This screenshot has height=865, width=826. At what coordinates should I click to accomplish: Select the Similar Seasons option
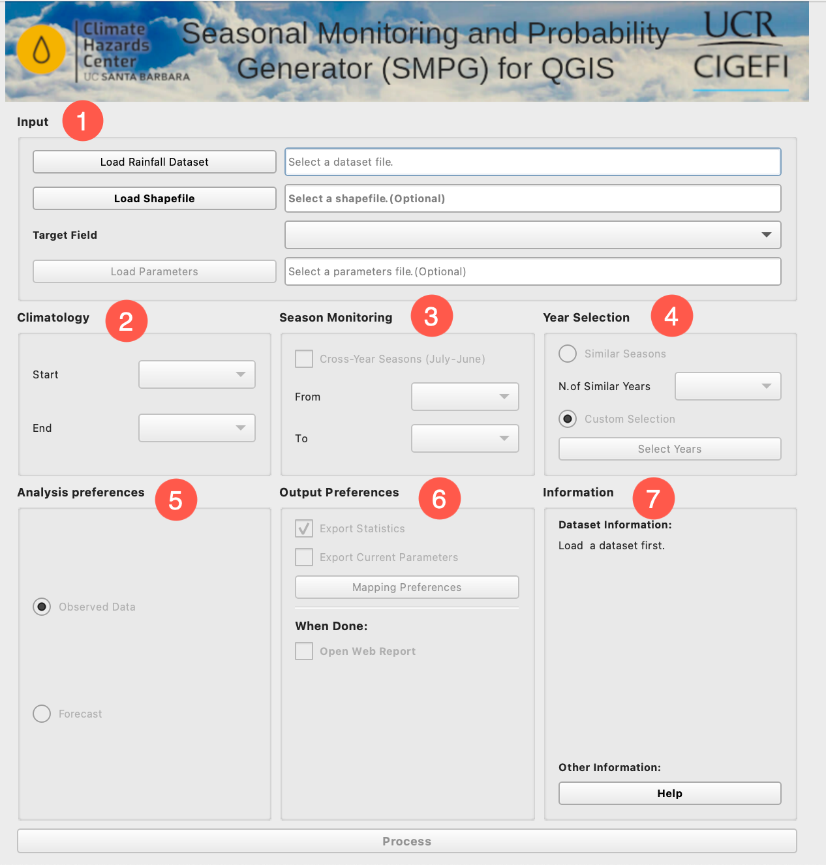[567, 354]
